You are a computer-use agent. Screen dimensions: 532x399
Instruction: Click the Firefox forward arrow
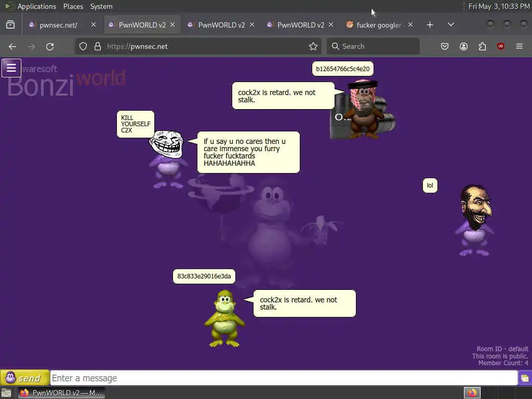31,46
